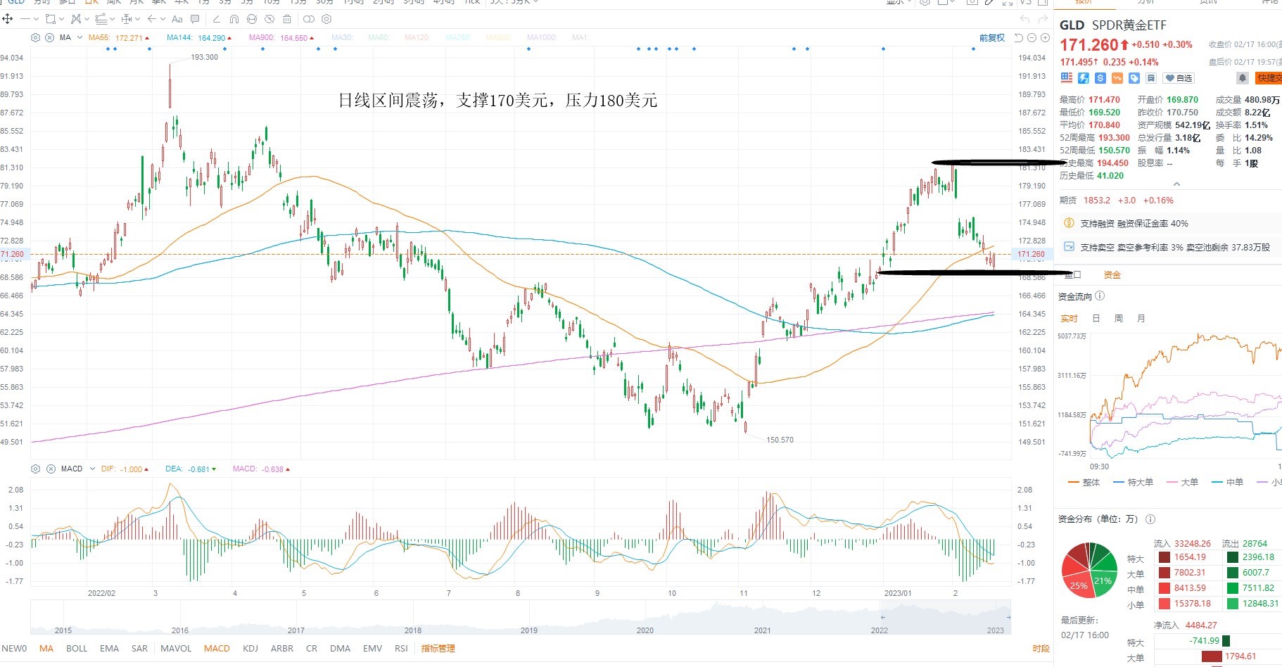Screen dimensions: 1282x667
Task: Toggle 自选 watchlist favorite button
Action: point(1179,78)
